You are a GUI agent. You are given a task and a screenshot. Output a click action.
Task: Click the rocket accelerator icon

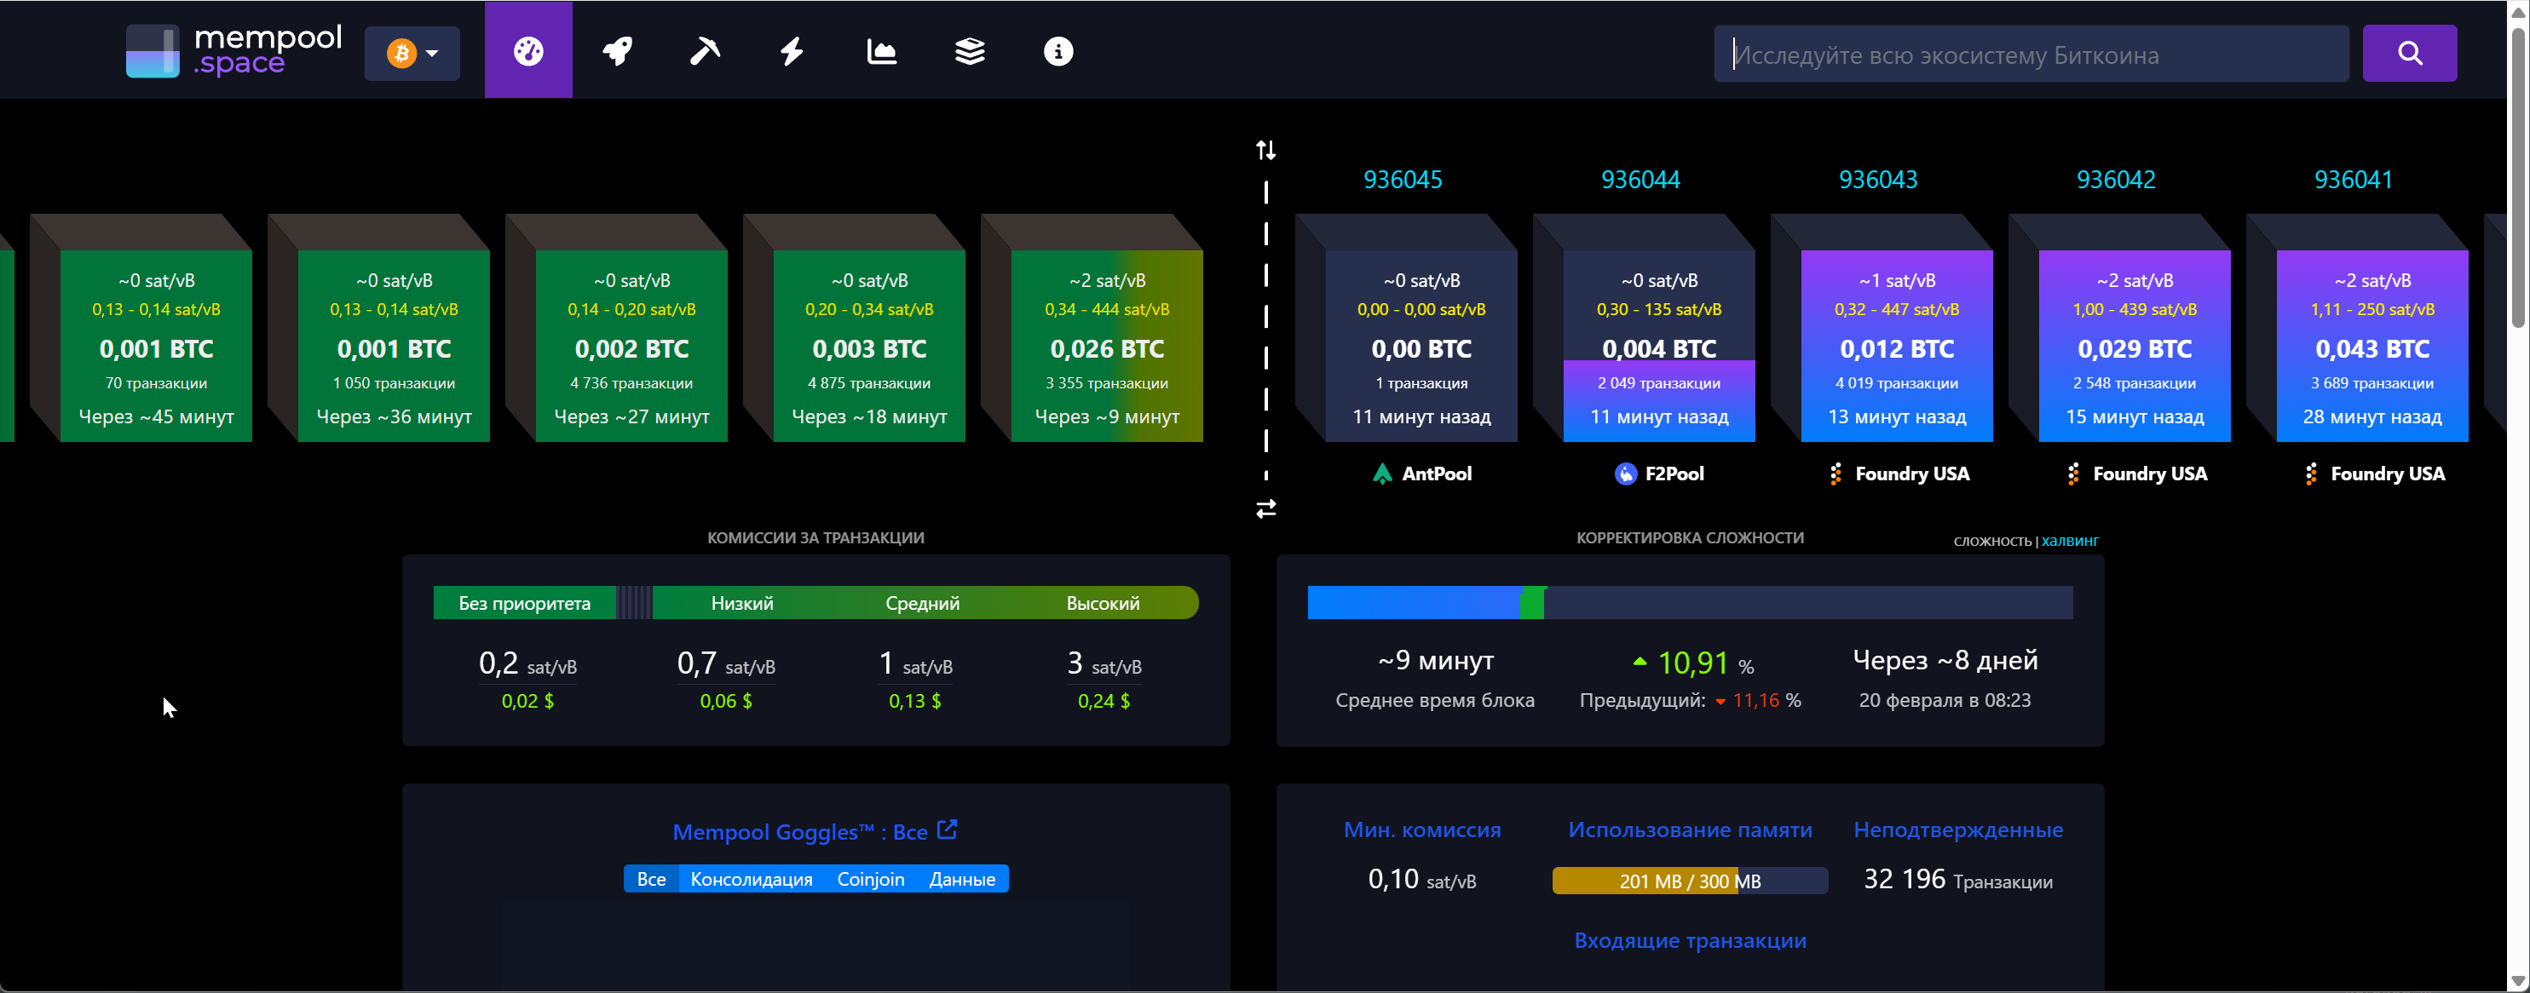pos(617,51)
